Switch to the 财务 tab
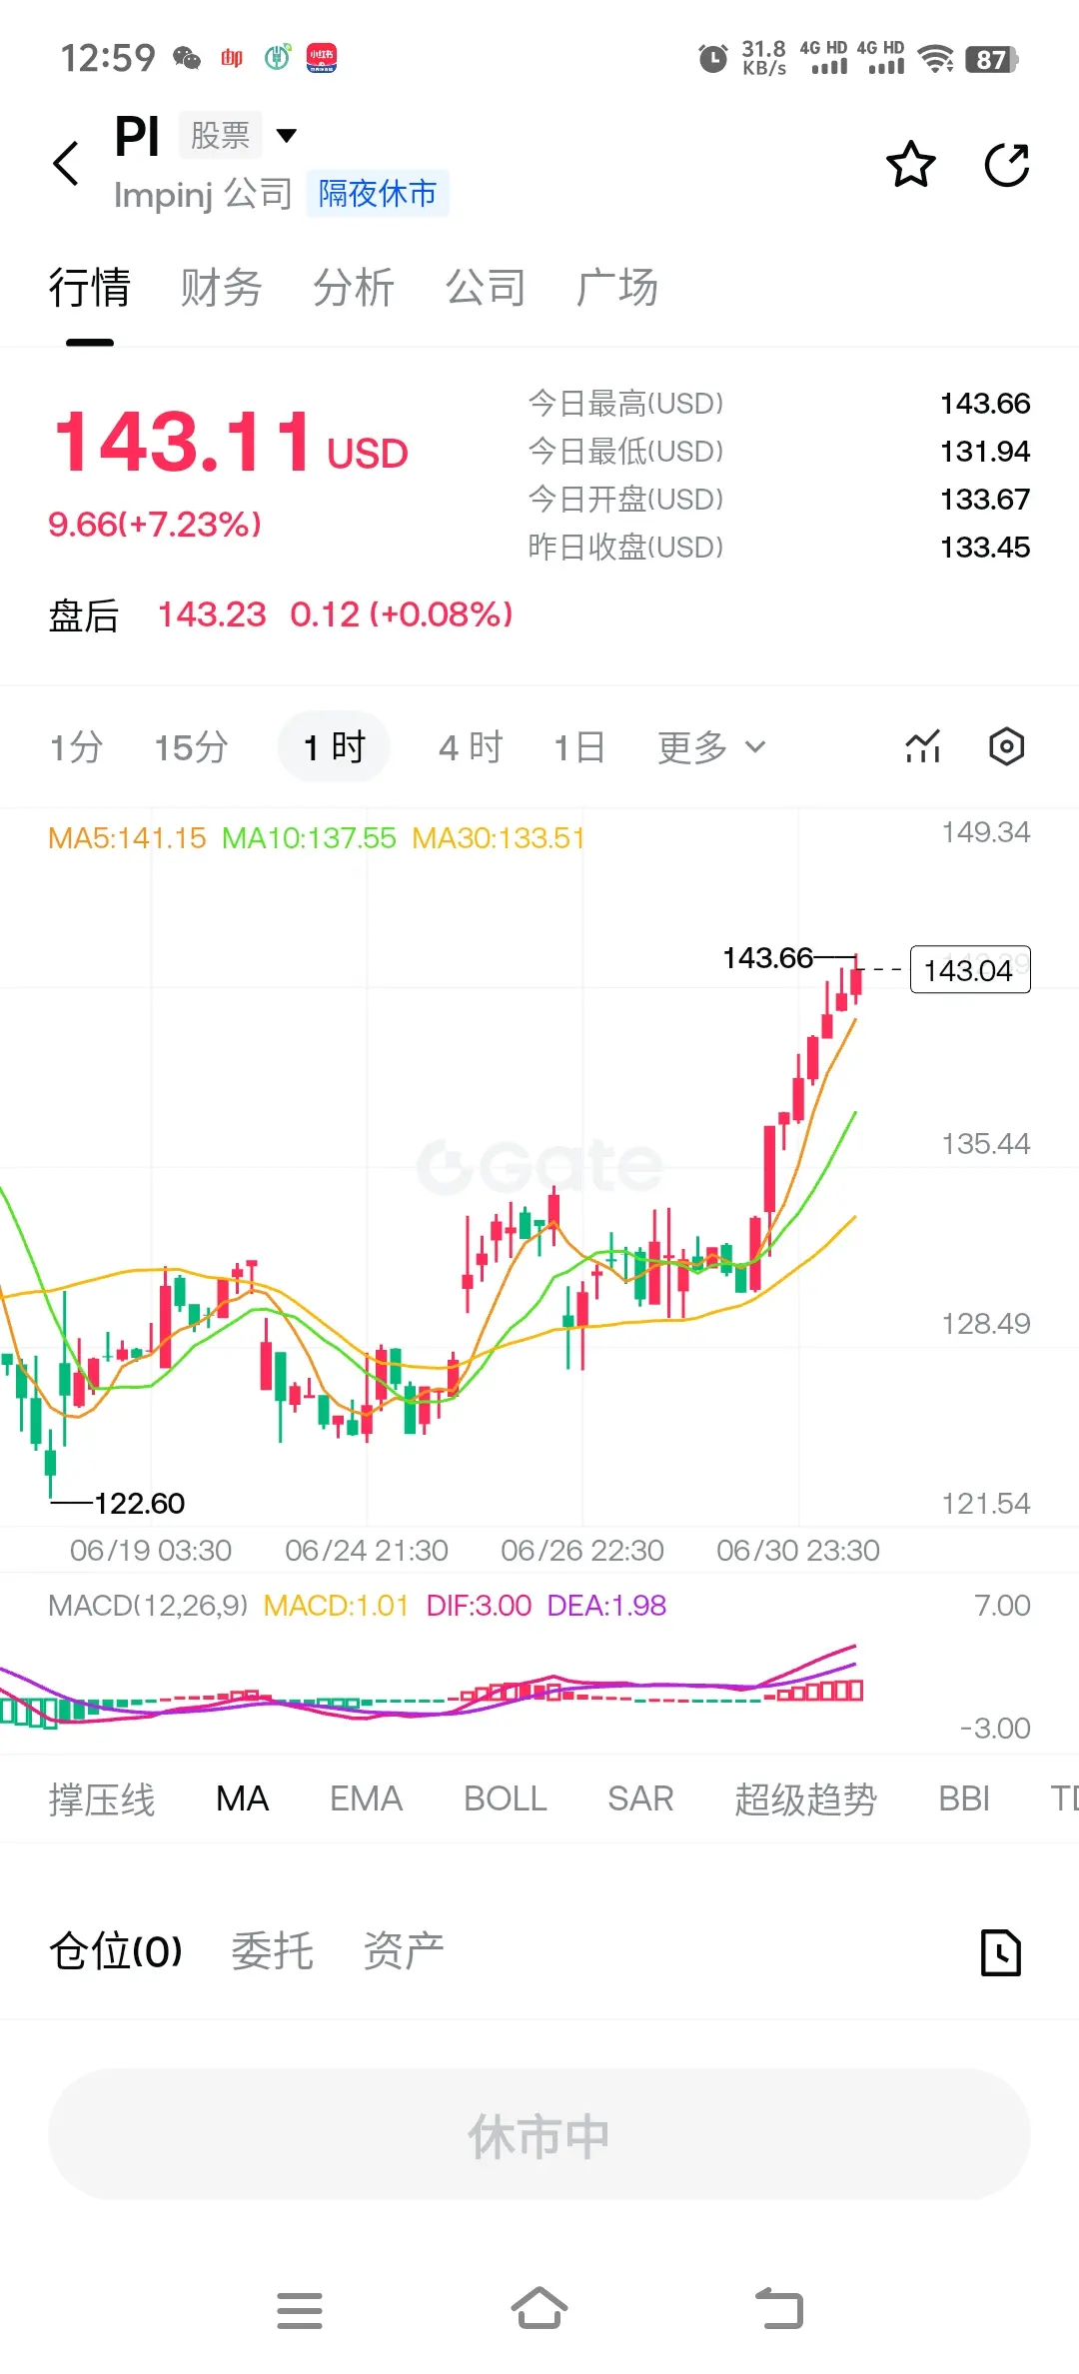 pos(222,288)
